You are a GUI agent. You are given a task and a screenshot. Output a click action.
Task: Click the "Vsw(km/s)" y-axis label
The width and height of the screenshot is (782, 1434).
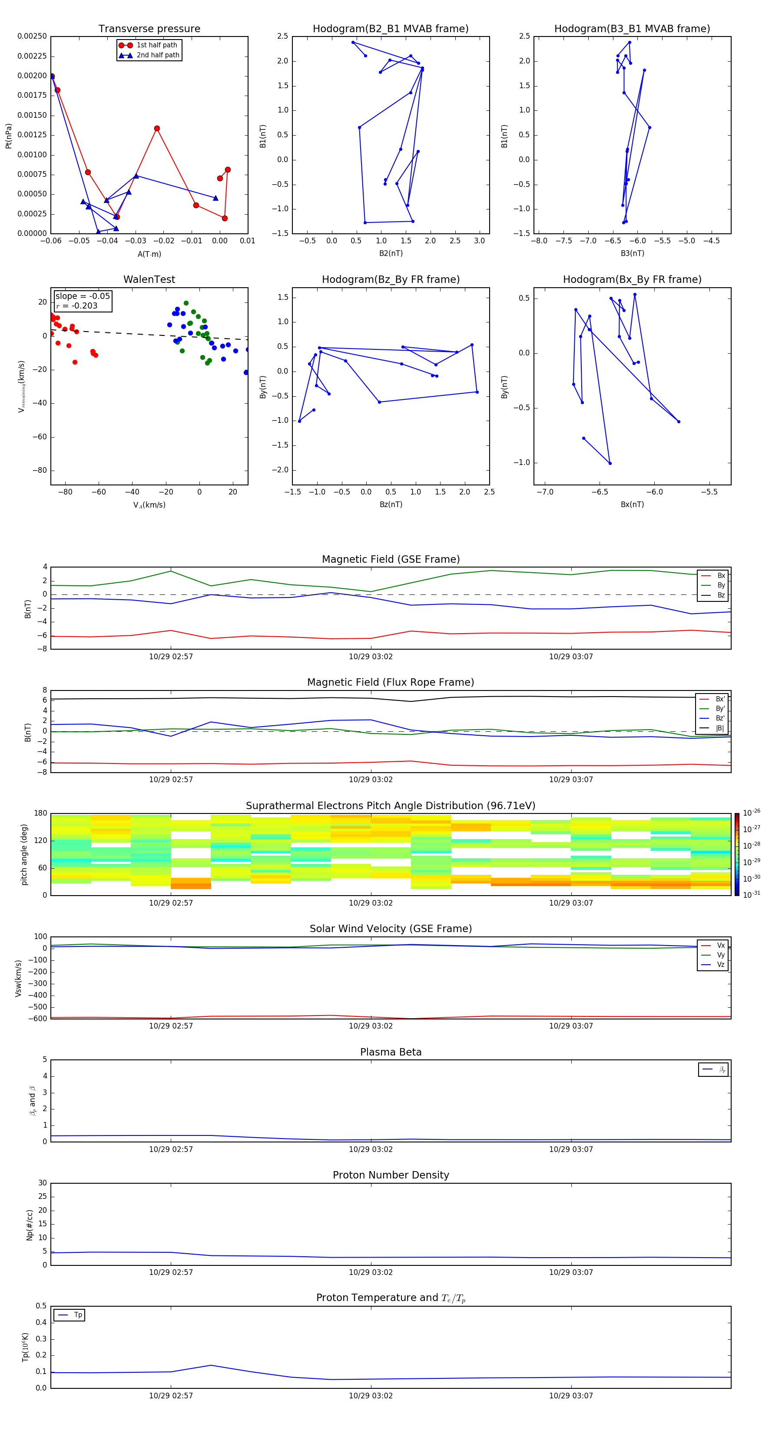(18, 978)
